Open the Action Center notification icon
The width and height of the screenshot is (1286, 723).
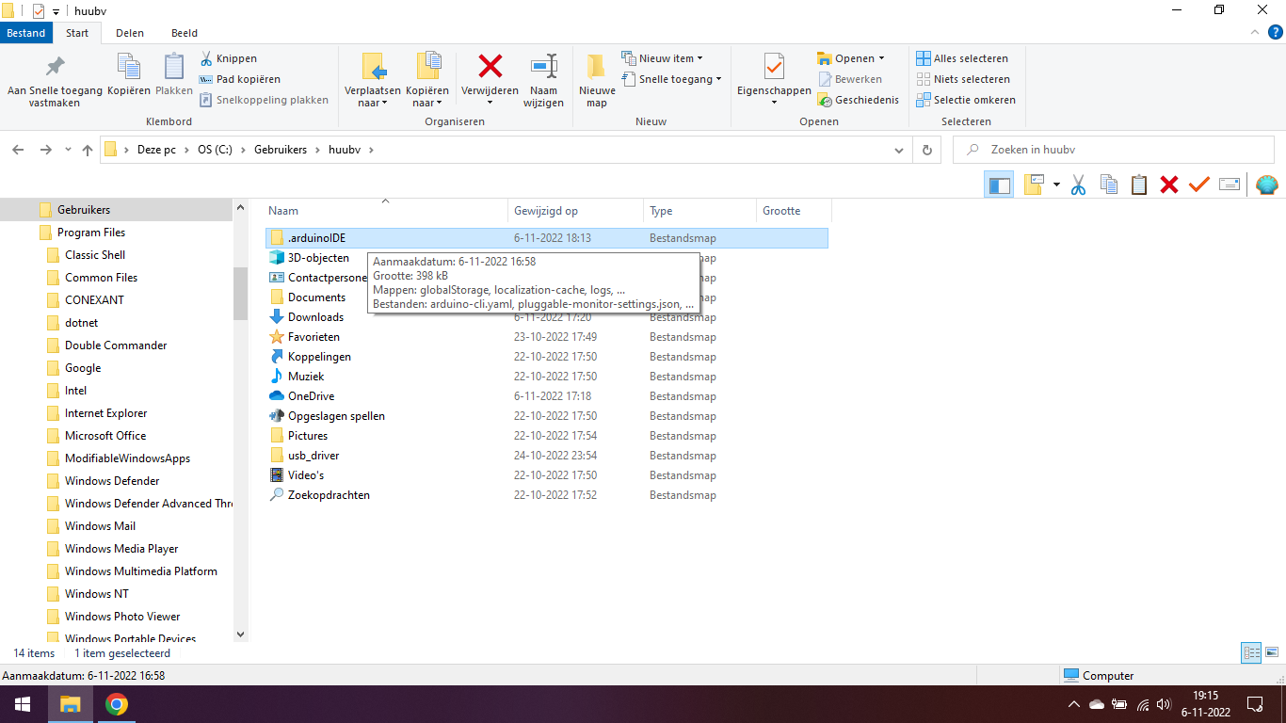(x=1255, y=704)
